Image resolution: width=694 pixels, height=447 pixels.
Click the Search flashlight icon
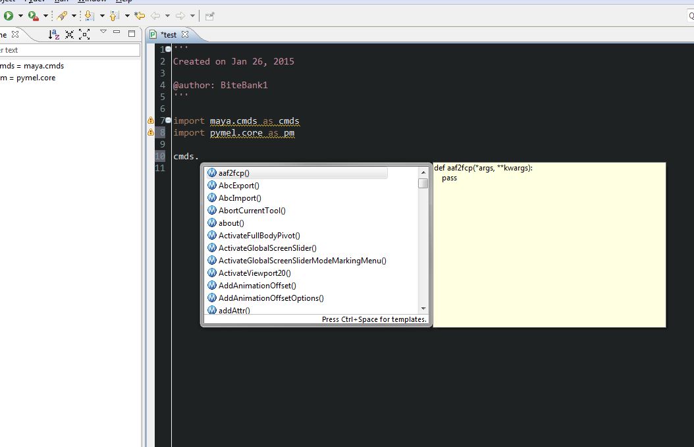(x=62, y=16)
